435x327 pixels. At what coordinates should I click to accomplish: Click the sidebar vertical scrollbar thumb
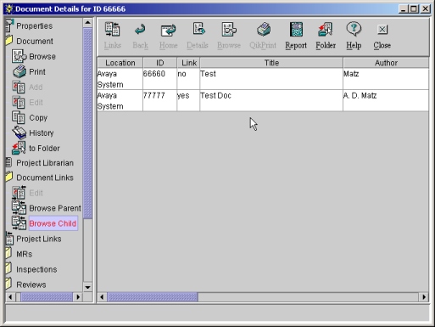click(x=87, y=123)
